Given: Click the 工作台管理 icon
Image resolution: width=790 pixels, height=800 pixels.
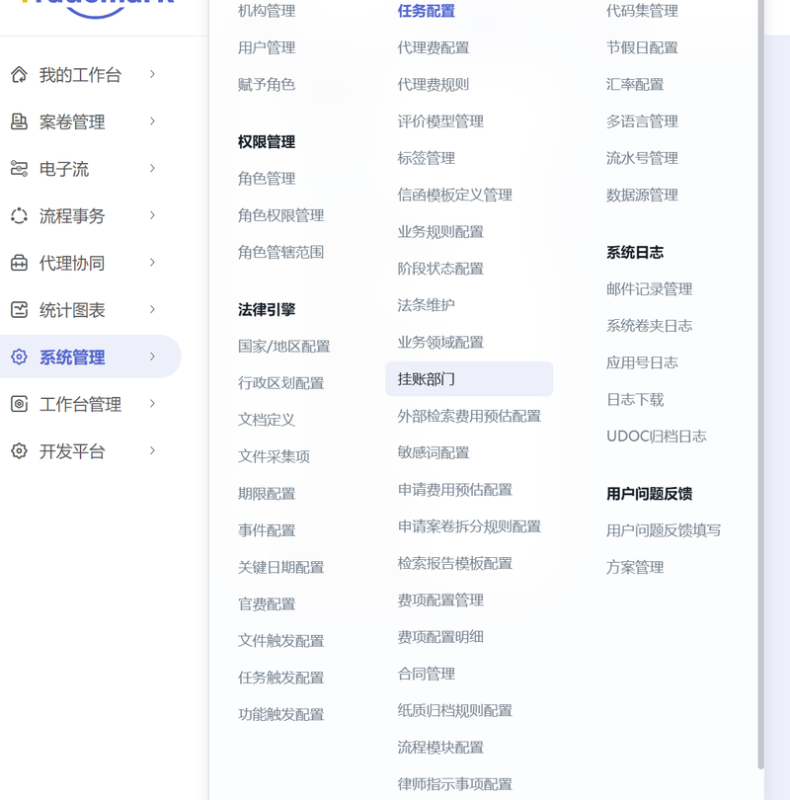Looking at the screenshot, I should (19, 404).
